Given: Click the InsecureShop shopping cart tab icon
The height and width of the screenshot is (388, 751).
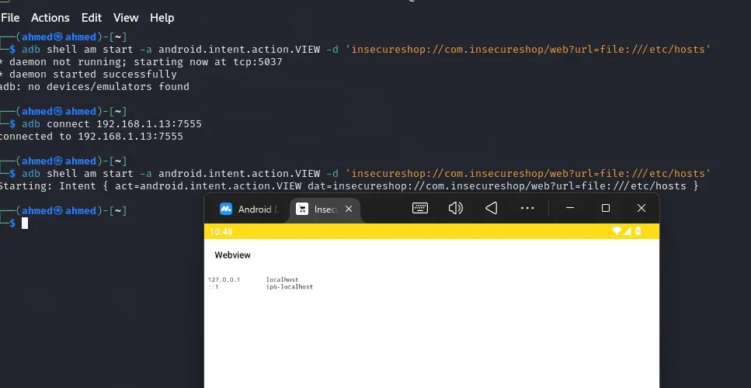Looking at the screenshot, I should [302, 209].
